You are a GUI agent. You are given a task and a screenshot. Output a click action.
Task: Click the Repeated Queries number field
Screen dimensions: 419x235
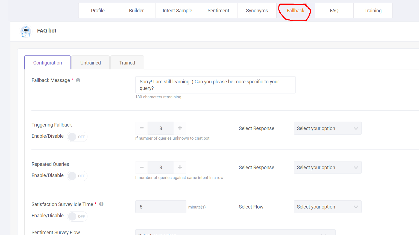click(x=161, y=167)
